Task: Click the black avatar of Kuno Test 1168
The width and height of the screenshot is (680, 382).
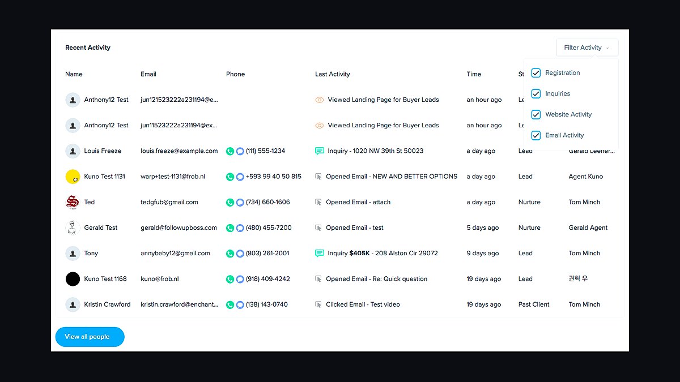Action: click(73, 279)
